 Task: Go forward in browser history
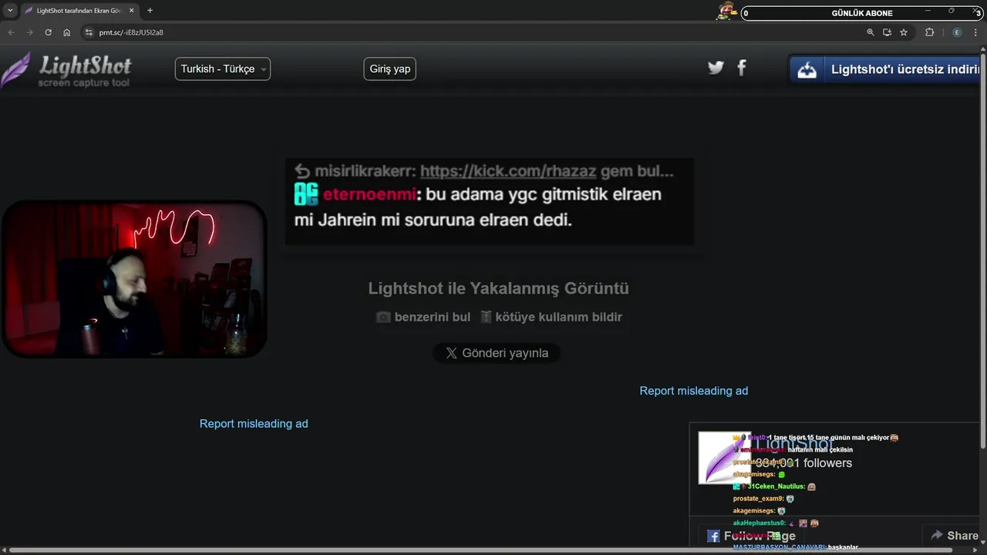tap(29, 32)
